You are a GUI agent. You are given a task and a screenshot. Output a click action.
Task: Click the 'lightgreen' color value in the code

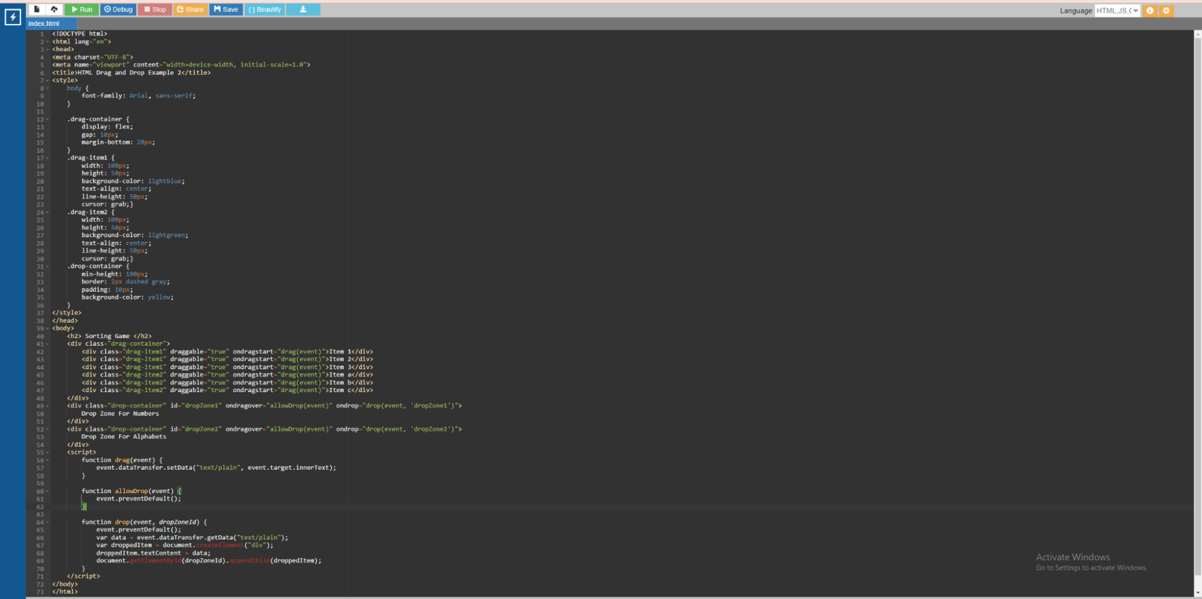[167, 235]
